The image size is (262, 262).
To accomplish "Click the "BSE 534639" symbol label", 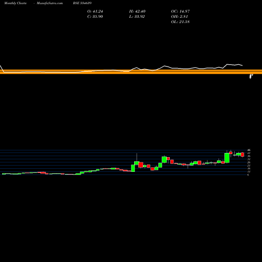I will (x=82, y=3).
